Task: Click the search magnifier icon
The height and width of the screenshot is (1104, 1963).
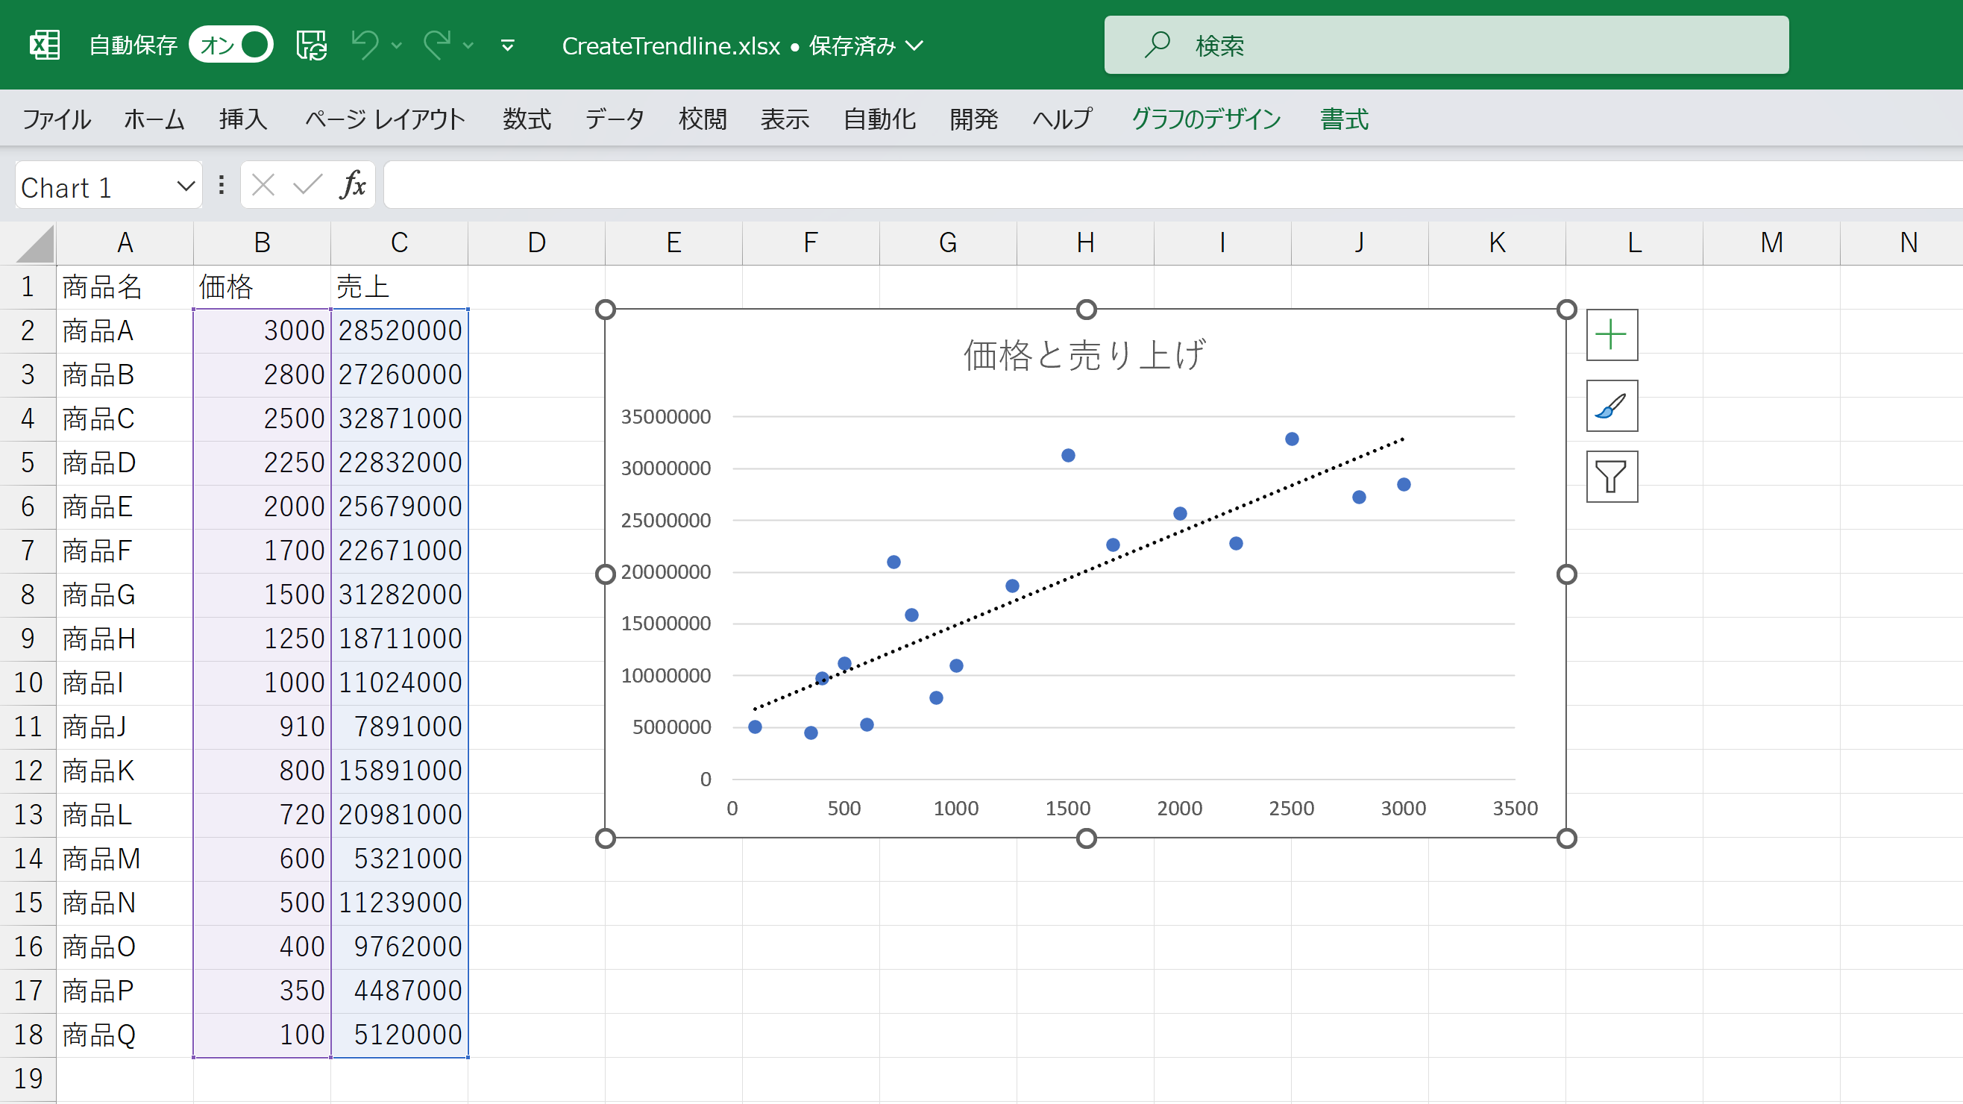Action: point(1157,45)
